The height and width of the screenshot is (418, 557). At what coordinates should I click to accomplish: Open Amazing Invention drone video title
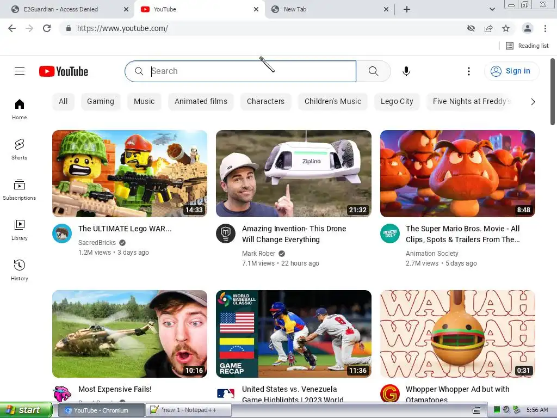(294, 234)
